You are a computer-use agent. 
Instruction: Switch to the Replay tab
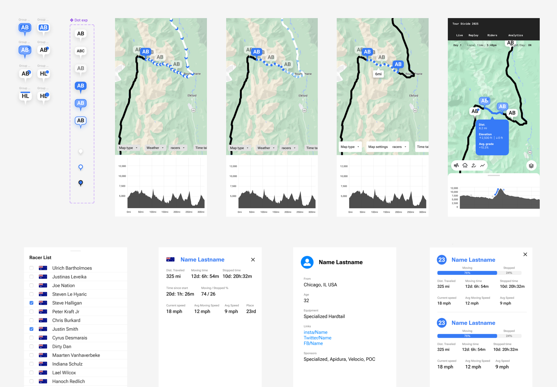pyautogui.click(x=473, y=35)
